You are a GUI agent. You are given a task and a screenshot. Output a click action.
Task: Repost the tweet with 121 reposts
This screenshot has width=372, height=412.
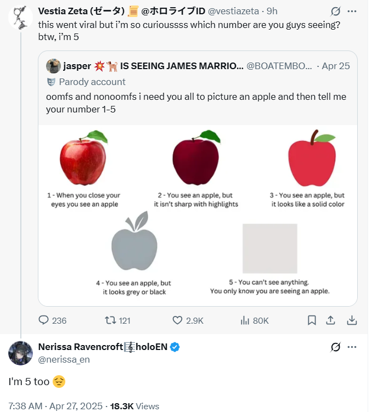pyautogui.click(x=110, y=320)
